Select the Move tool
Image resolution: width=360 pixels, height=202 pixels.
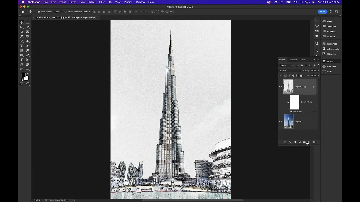[x=22, y=22]
